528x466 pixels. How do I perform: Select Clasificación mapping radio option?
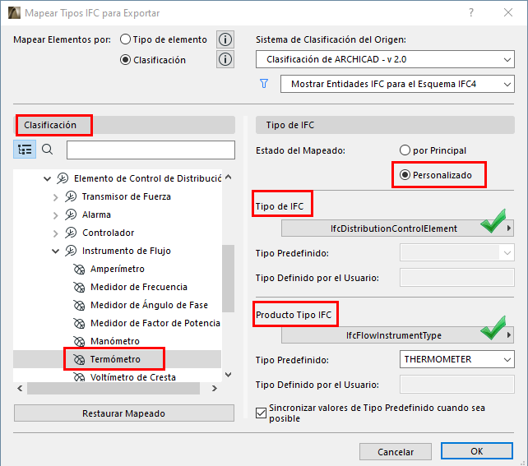point(125,60)
